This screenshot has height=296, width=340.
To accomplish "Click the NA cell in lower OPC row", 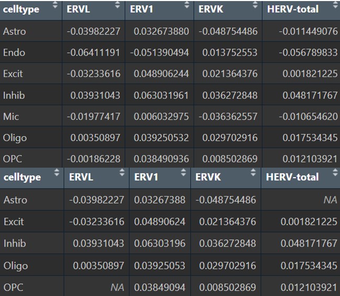I will (x=117, y=288).
